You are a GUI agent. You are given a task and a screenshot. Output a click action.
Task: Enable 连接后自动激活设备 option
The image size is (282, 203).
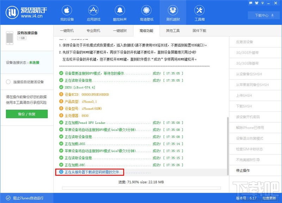click(x=8, y=81)
